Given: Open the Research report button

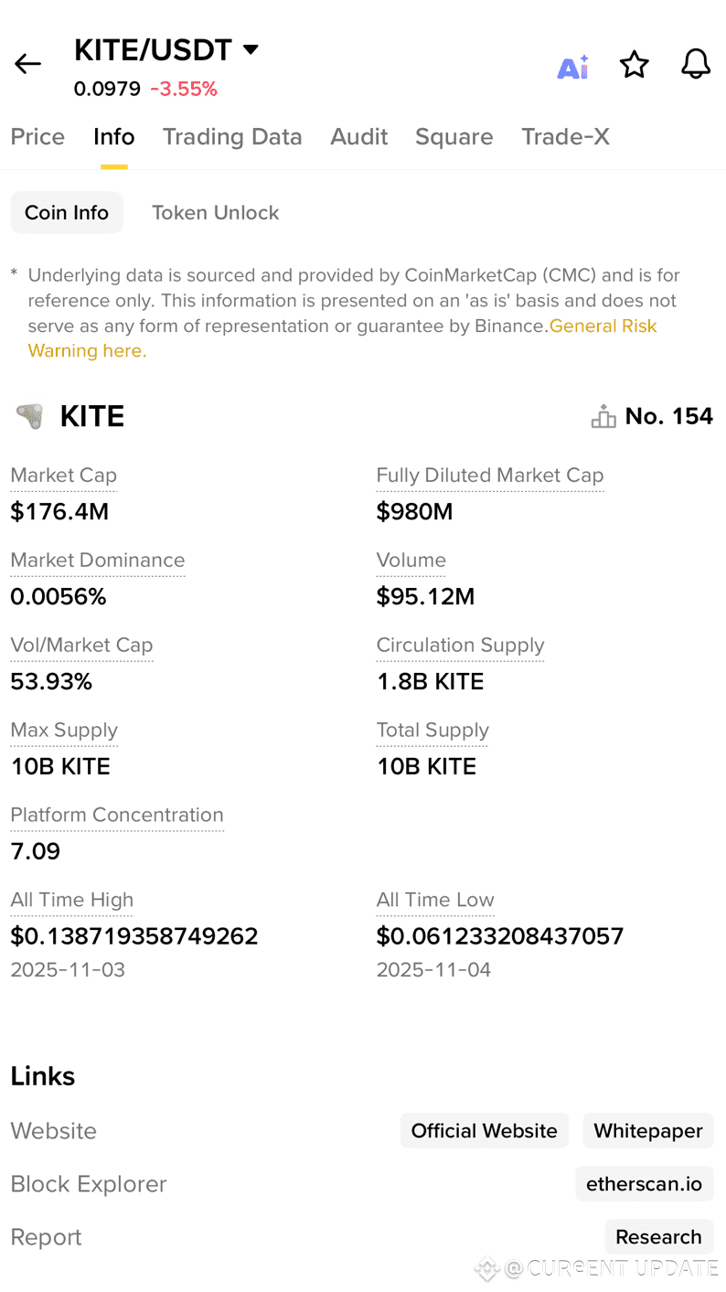Looking at the screenshot, I should pos(658,1237).
